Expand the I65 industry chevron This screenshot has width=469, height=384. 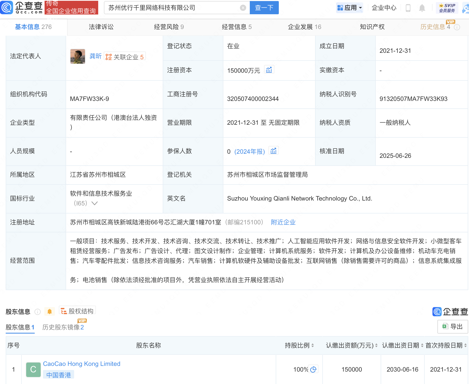[95, 203]
